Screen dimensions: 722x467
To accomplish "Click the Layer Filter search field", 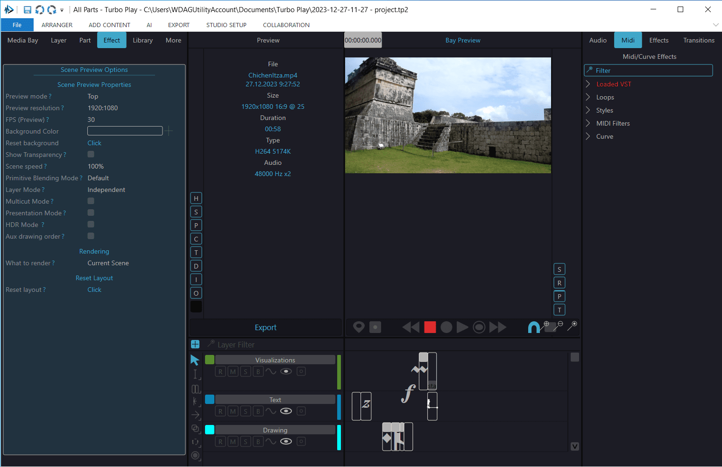I will pos(276,345).
